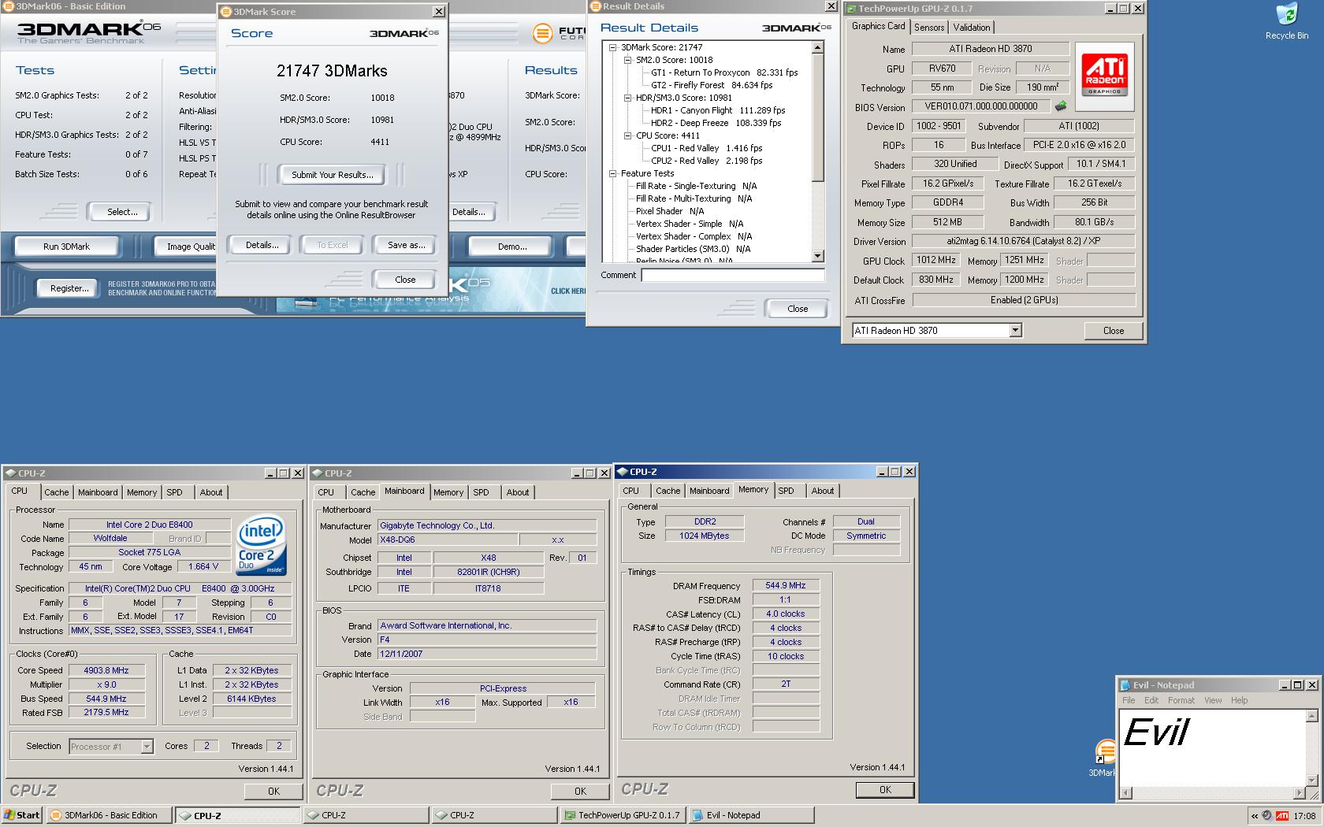Click the BIOS save chip icon in GPU-Z

point(1061,106)
